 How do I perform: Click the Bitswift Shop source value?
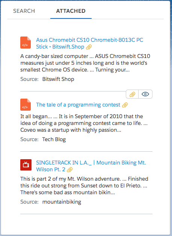[x=58, y=79]
